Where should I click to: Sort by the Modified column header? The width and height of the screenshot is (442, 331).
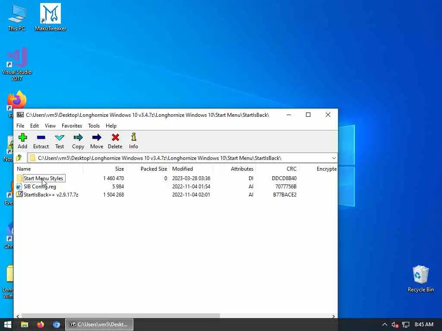(191, 169)
